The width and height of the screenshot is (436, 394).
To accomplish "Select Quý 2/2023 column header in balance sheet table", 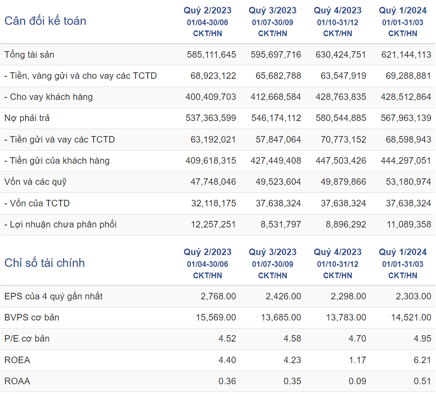I will (x=207, y=10).
